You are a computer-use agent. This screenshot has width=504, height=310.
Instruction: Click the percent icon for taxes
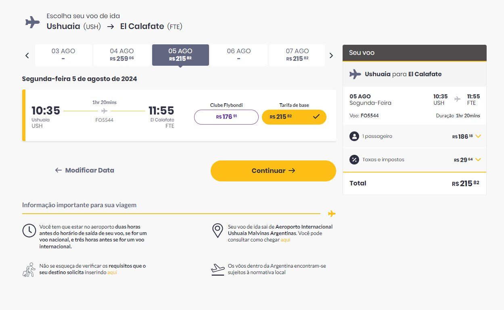coord(354,160)
